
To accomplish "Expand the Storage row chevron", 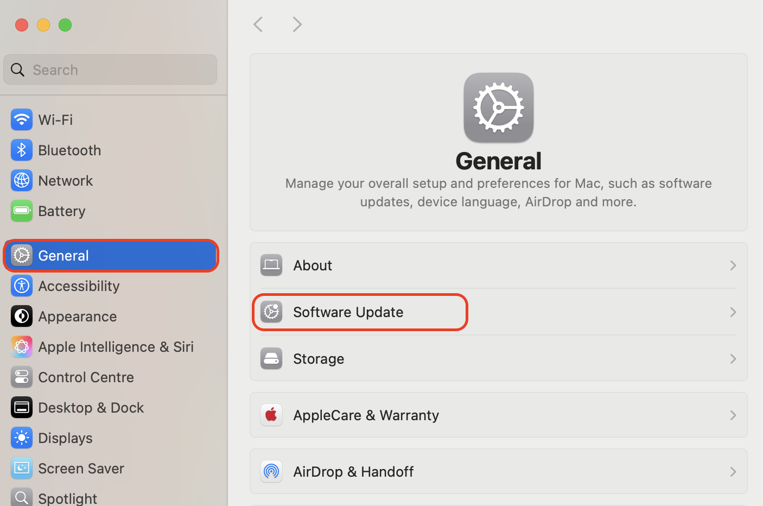I will (x=733, y=359).
